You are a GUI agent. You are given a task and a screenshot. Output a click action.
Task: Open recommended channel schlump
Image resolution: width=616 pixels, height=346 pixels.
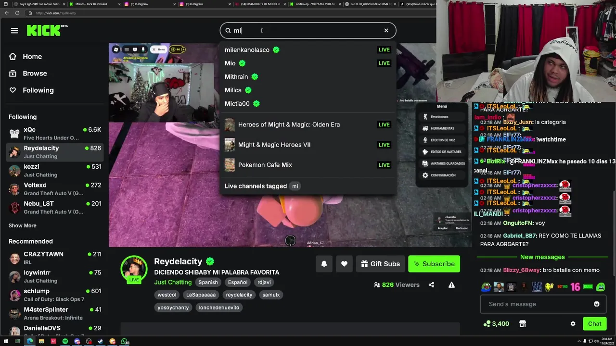click(x=55, y=295)
